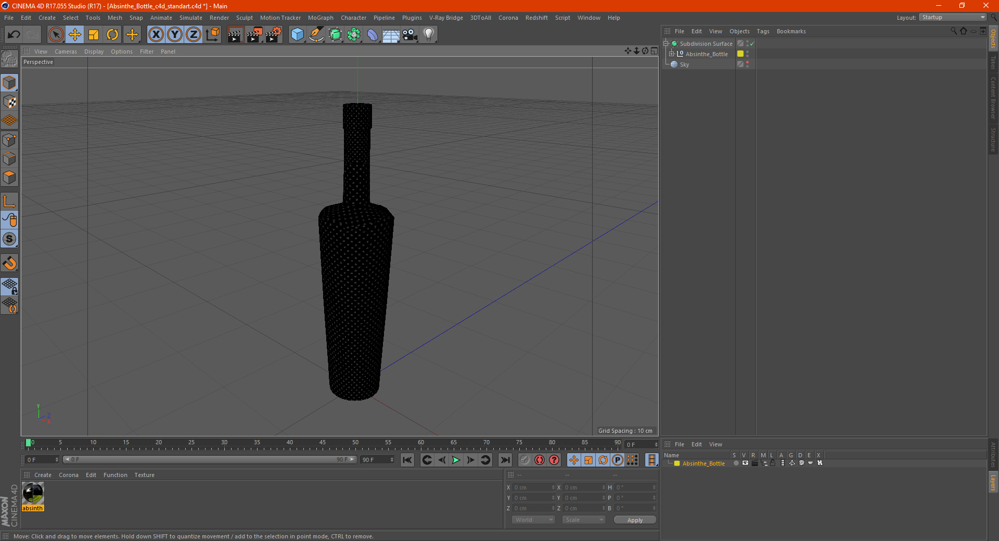Screen dimensions: 999x541
Task: Open the Scale mode dropdown
Action: tap(584, 520)
